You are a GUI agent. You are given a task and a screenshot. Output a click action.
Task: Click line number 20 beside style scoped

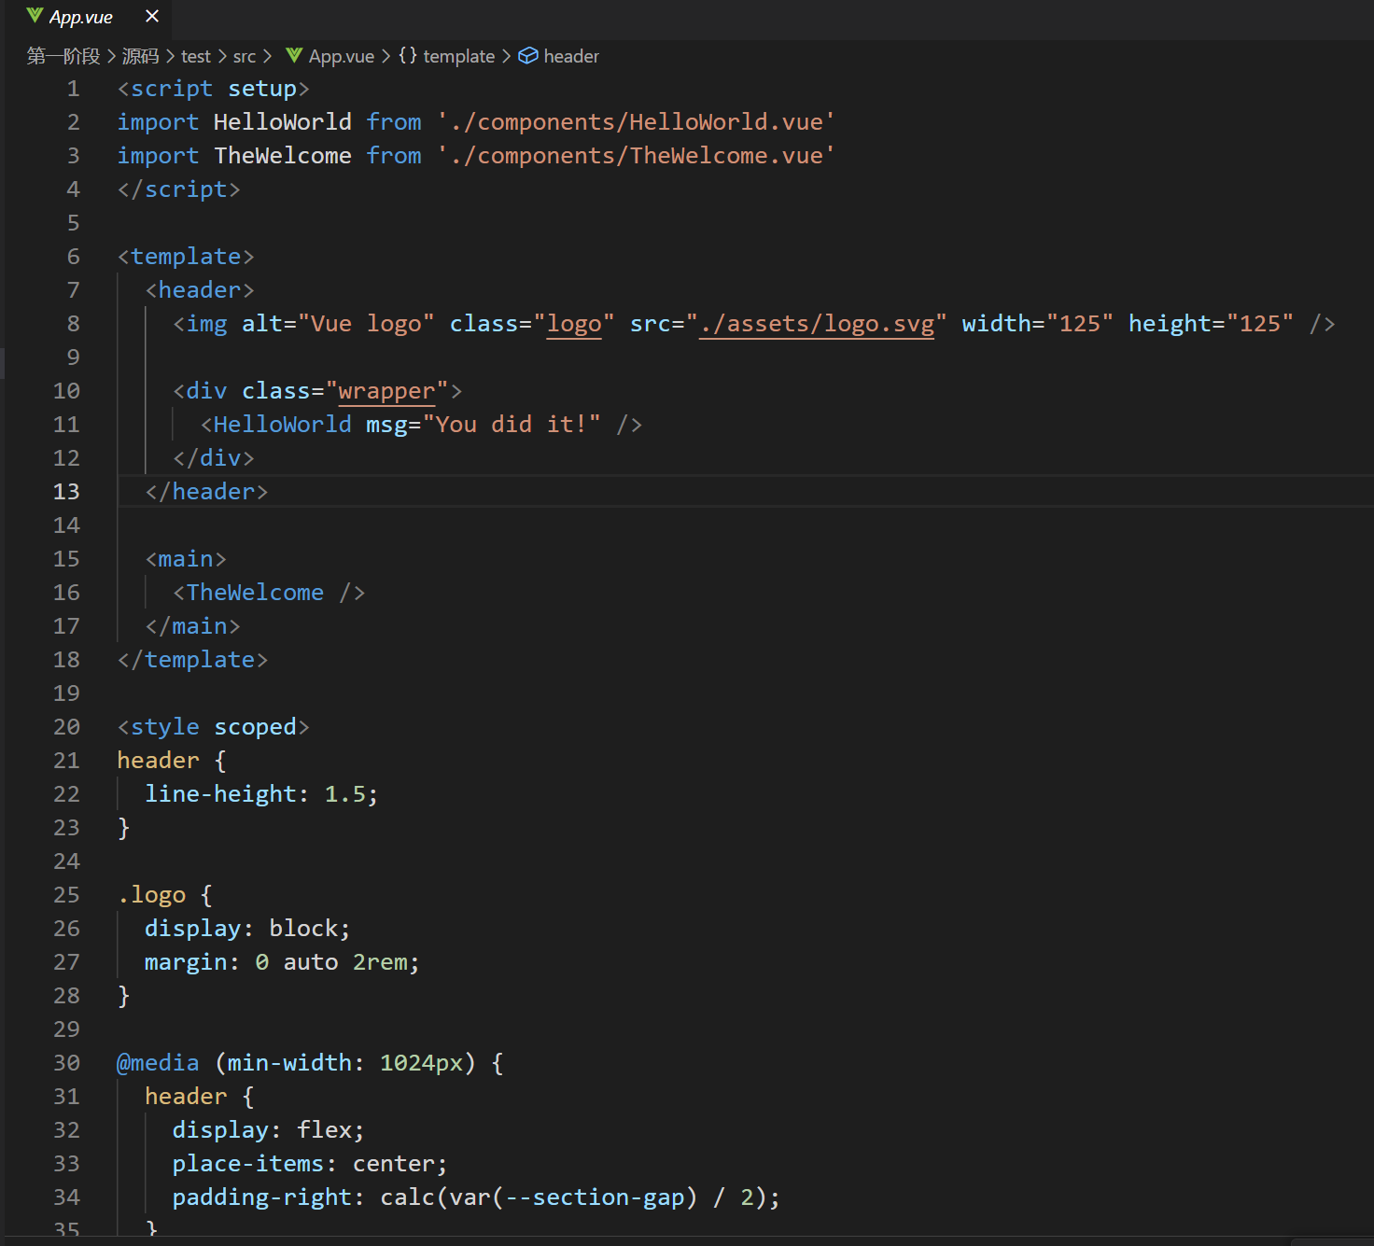(66, 727)
